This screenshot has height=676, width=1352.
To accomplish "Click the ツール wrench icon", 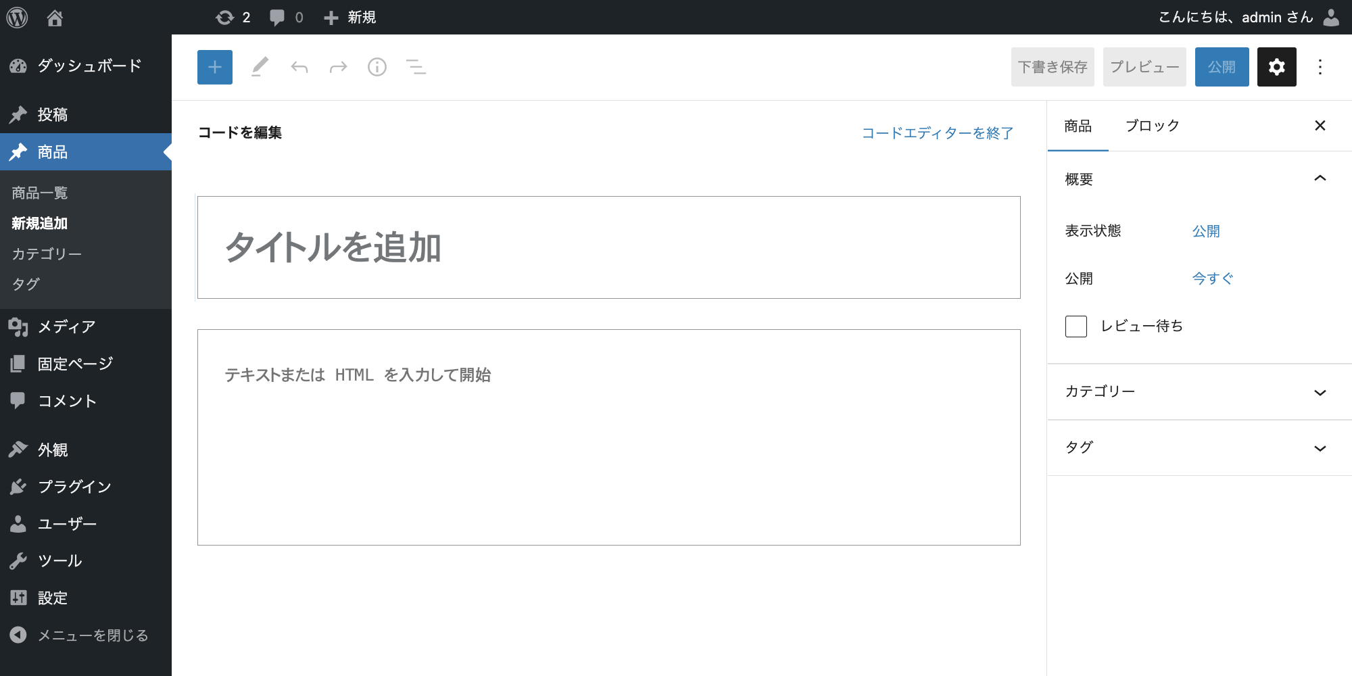I will (18, 561).
